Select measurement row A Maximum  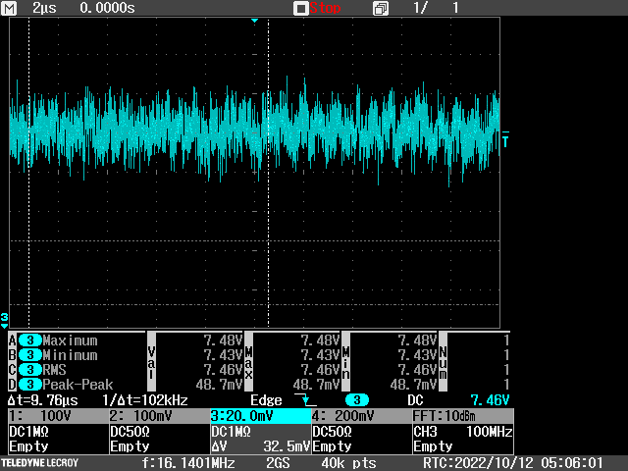69,340
